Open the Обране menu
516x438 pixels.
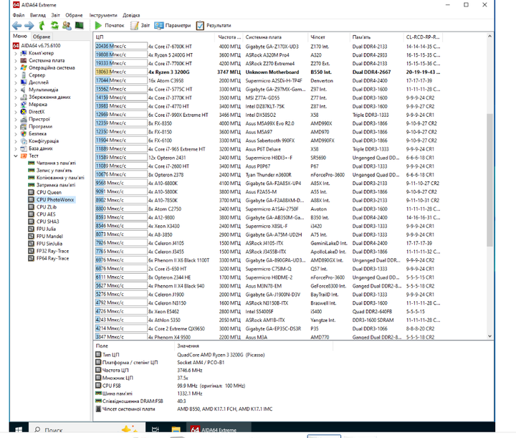(74, 15)
